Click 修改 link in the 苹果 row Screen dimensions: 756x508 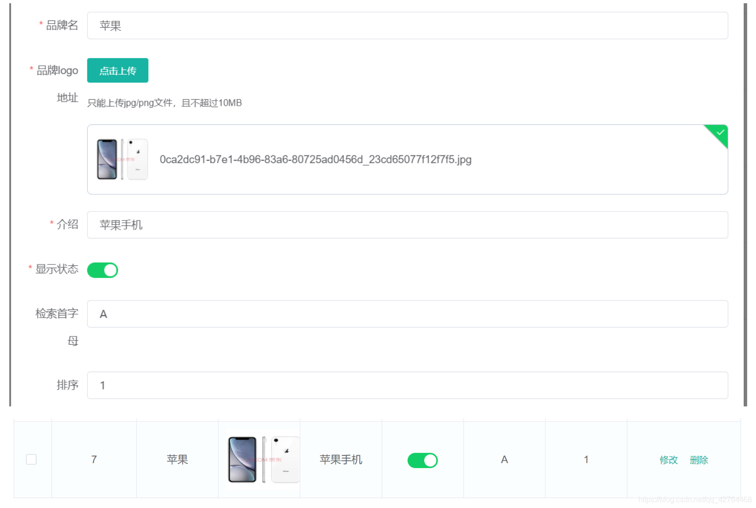pos(669,460)
